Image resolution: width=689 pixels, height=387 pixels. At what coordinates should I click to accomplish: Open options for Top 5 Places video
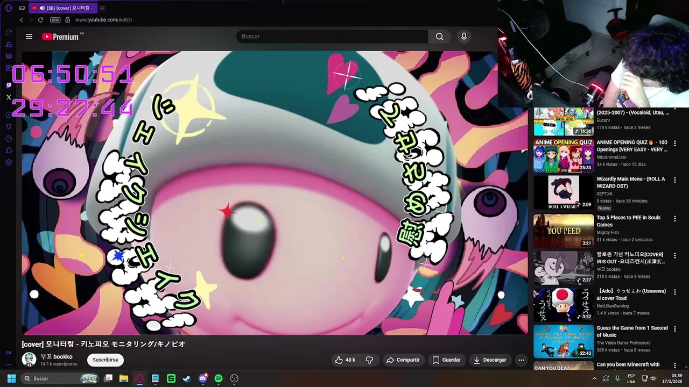(x=675, y=218)
